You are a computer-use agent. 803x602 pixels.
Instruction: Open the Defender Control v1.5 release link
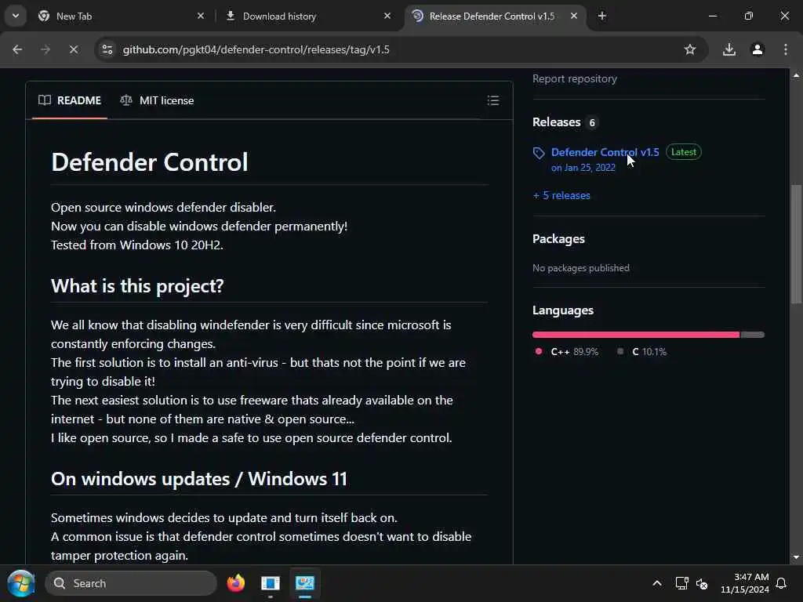(605, 152)
